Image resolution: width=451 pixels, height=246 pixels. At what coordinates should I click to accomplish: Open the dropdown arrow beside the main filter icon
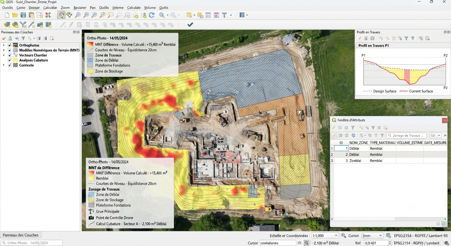pos(231,15)
